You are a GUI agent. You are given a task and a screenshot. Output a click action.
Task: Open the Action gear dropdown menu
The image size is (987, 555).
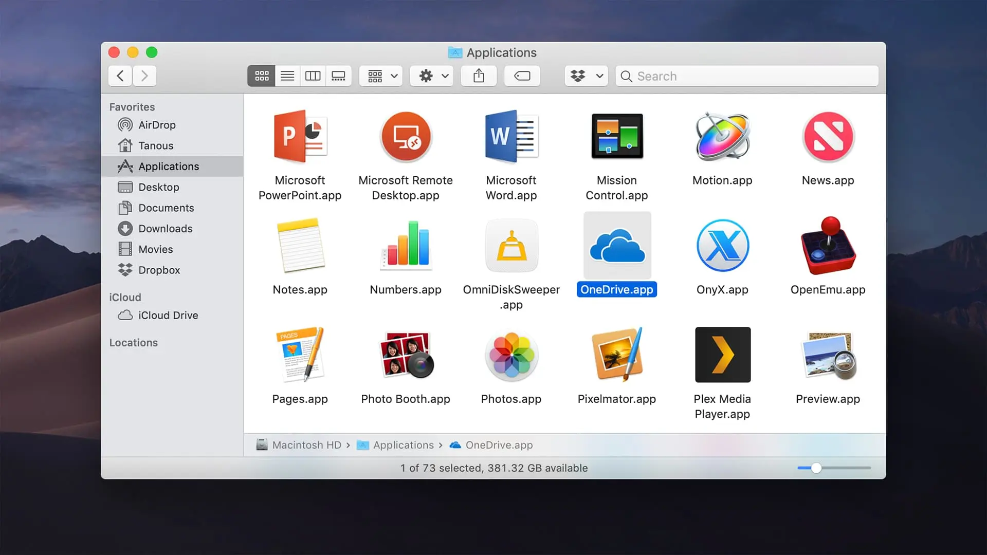(x=432, y=76)
